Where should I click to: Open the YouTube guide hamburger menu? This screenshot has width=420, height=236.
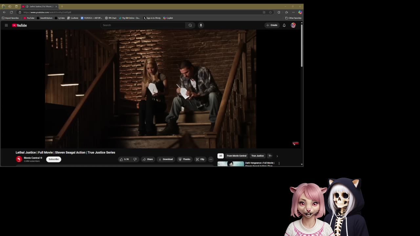6,25
